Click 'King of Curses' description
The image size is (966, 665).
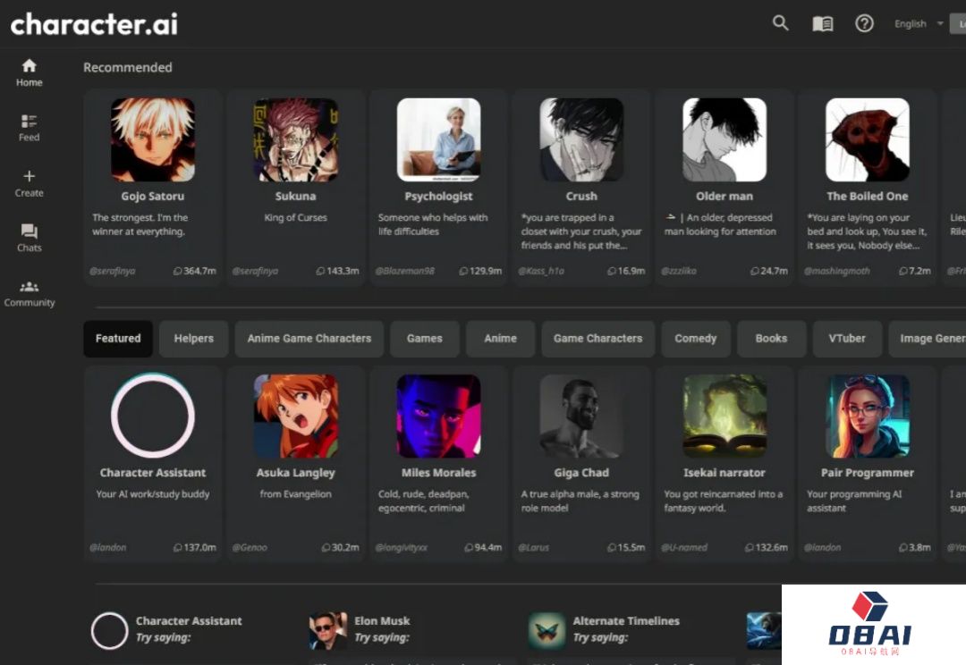pos(296,218)
